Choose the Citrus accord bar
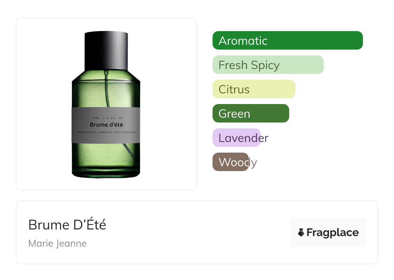Image resolution: width=394 pixels, height=280 pixels. coord(254,89)
